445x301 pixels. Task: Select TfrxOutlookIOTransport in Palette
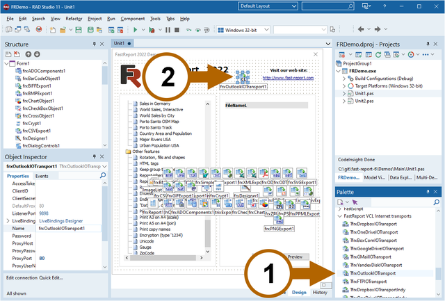pos(373,273)
